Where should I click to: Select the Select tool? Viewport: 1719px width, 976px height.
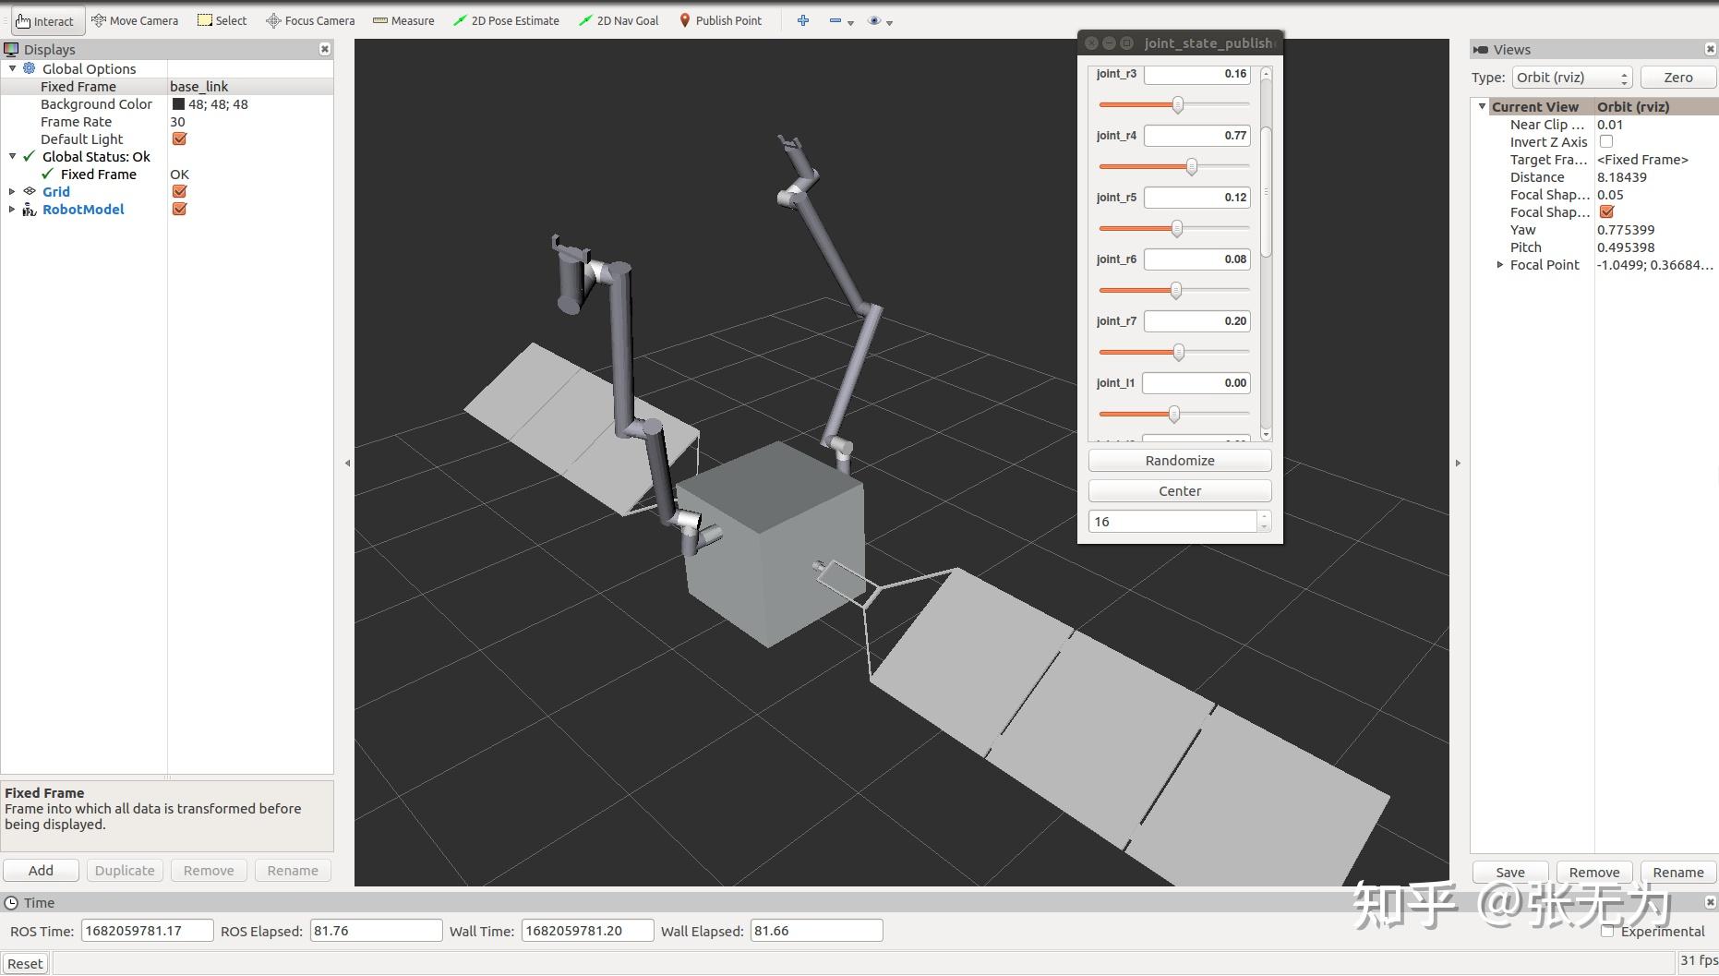pyautogui.click(x=222, y=19)
